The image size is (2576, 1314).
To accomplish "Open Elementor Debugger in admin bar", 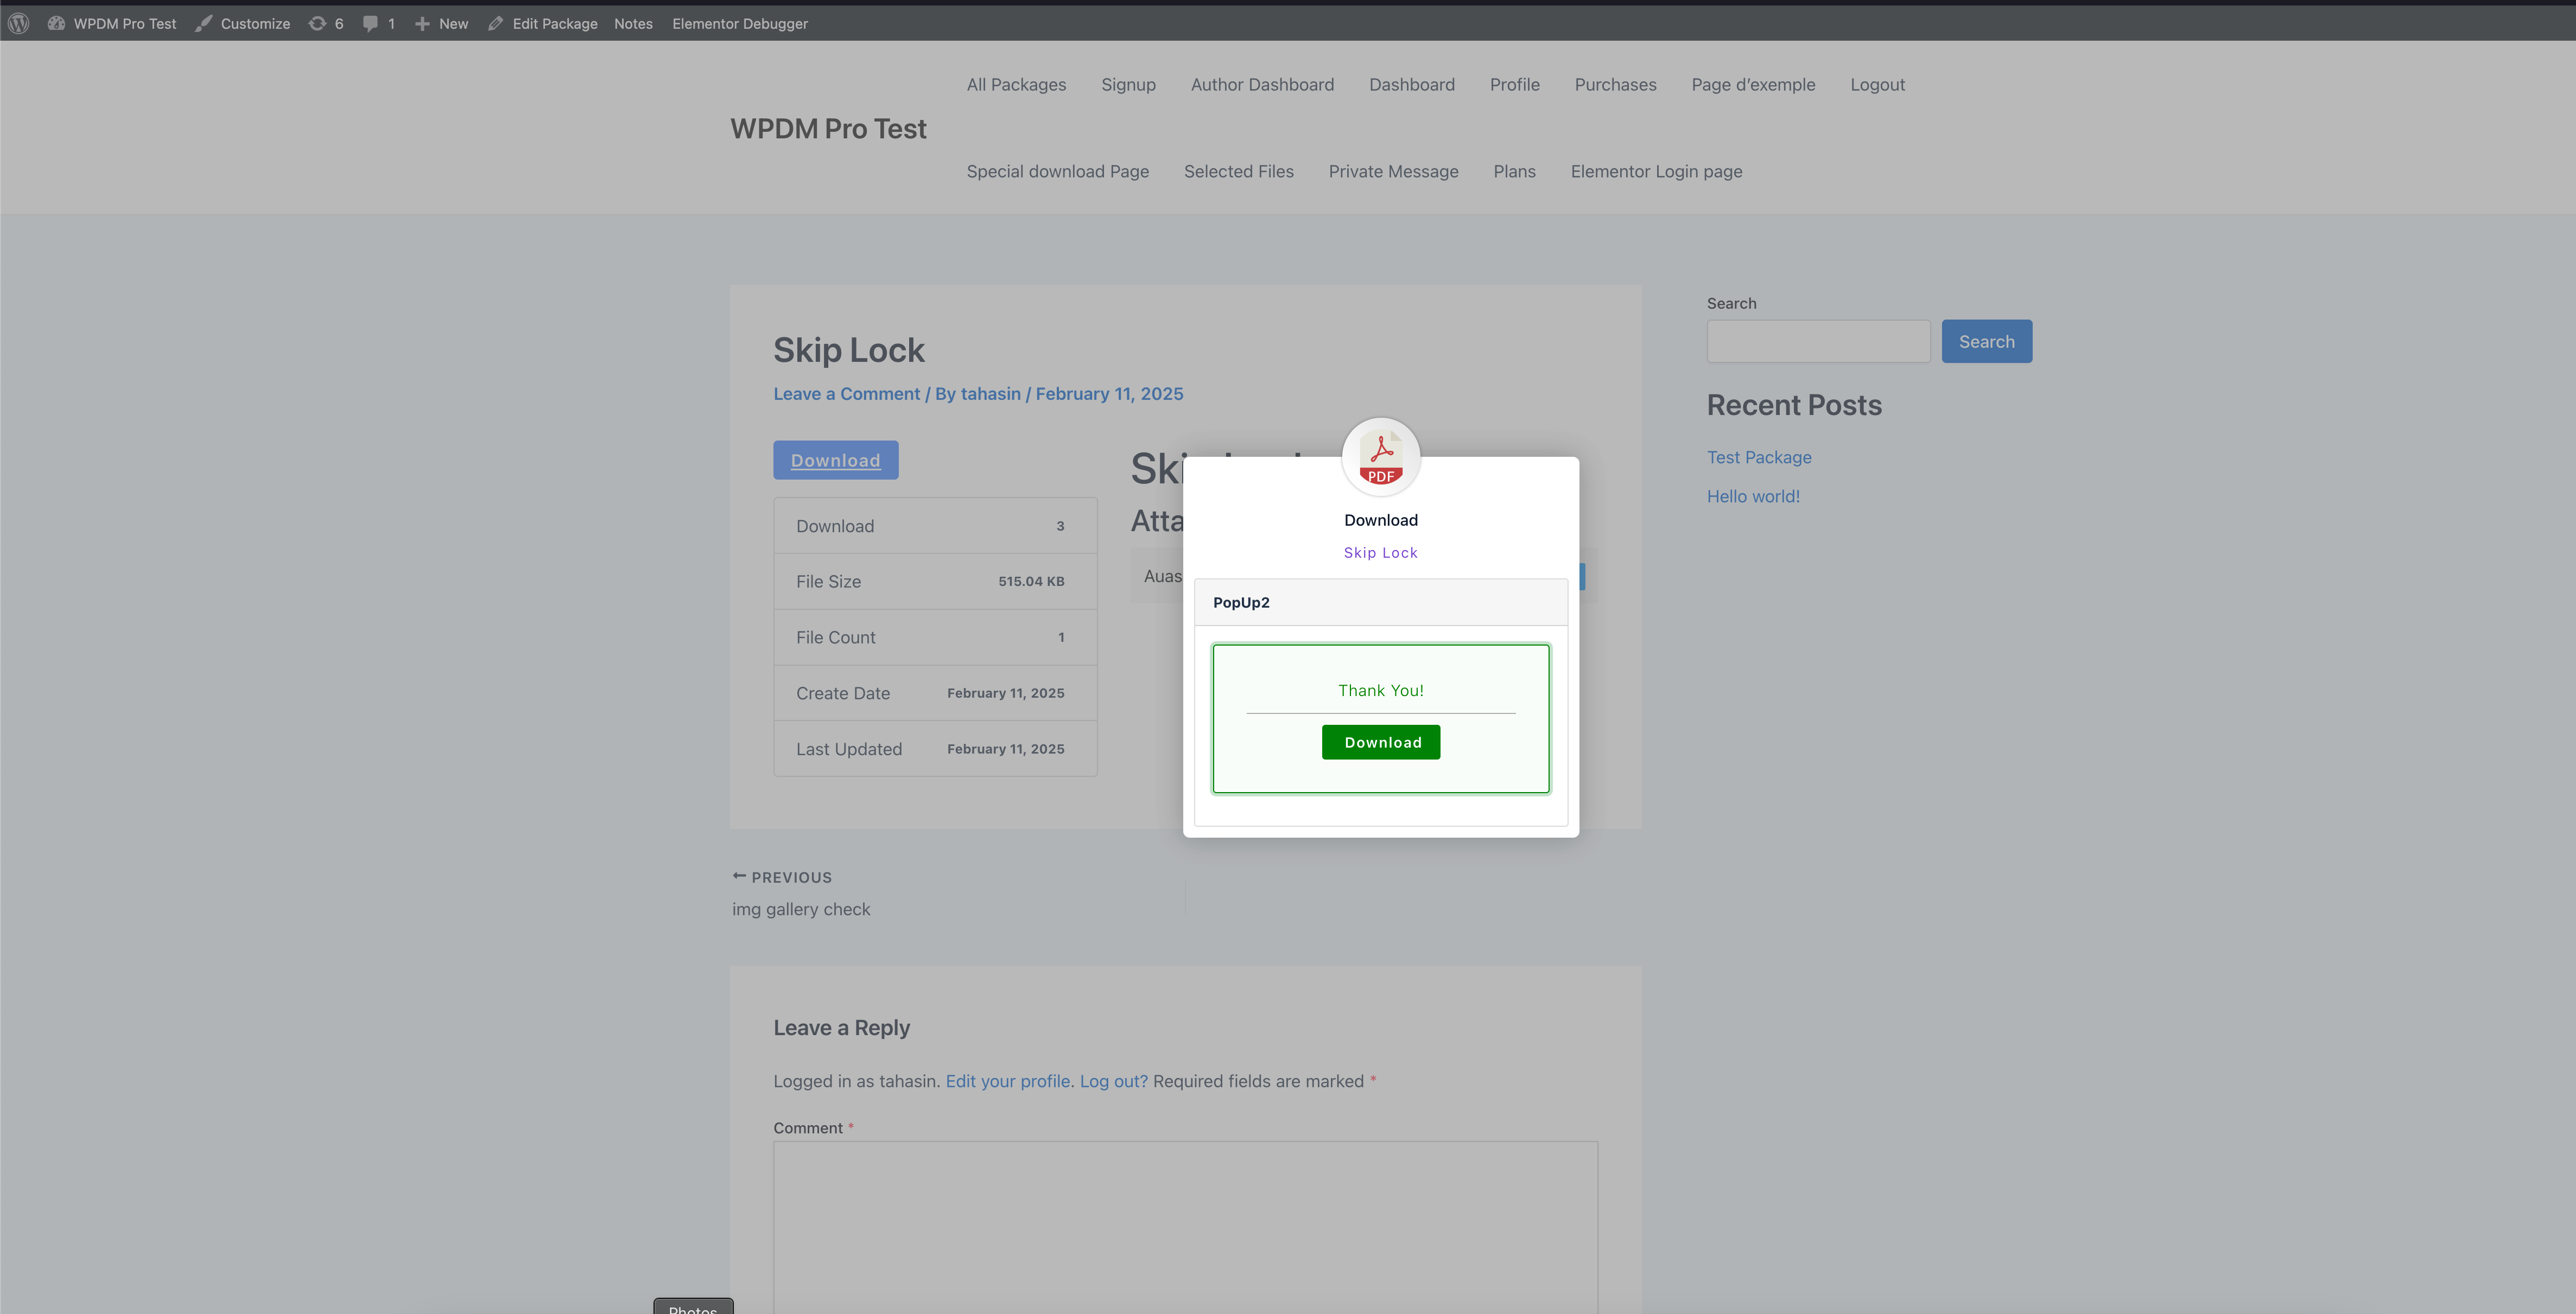I will click(740, 23).
